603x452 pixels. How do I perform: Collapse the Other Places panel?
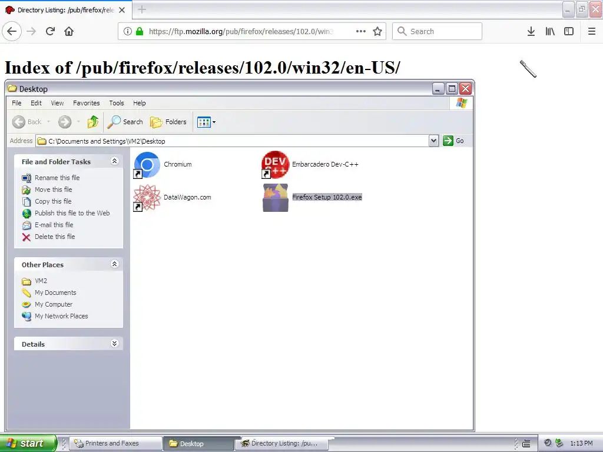point(115,264)
